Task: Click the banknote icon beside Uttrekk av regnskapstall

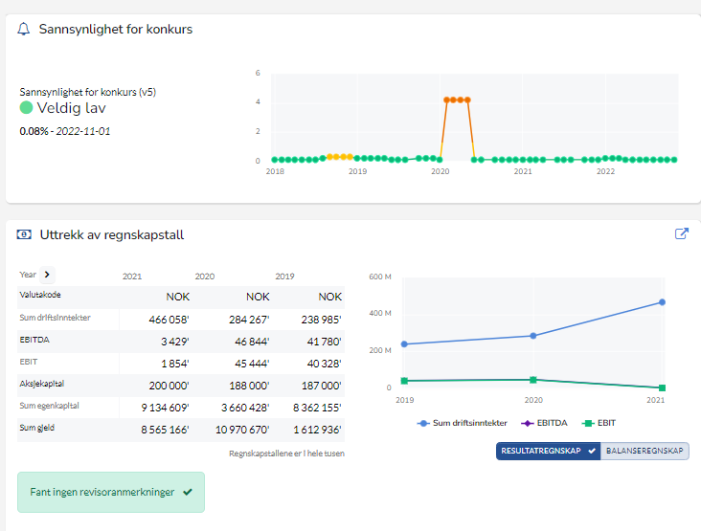Action: 24,234
